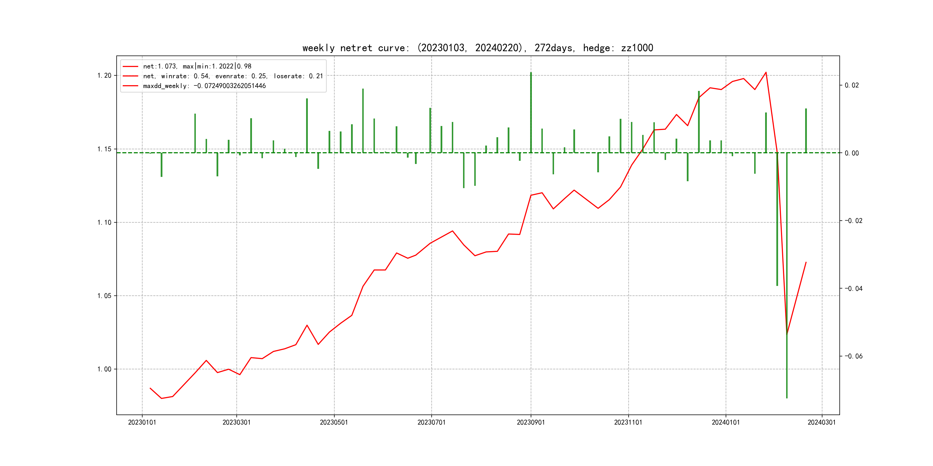Viewport: 933px width, 466px height.
Task: Click the chart title text
Action: coord(477,48)
